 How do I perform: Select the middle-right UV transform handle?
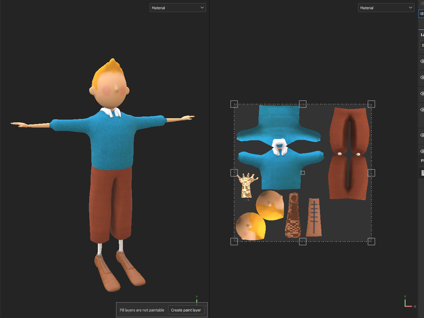coord(371,173)
